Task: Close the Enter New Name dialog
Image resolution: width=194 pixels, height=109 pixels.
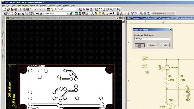Action: pos(170,30)
